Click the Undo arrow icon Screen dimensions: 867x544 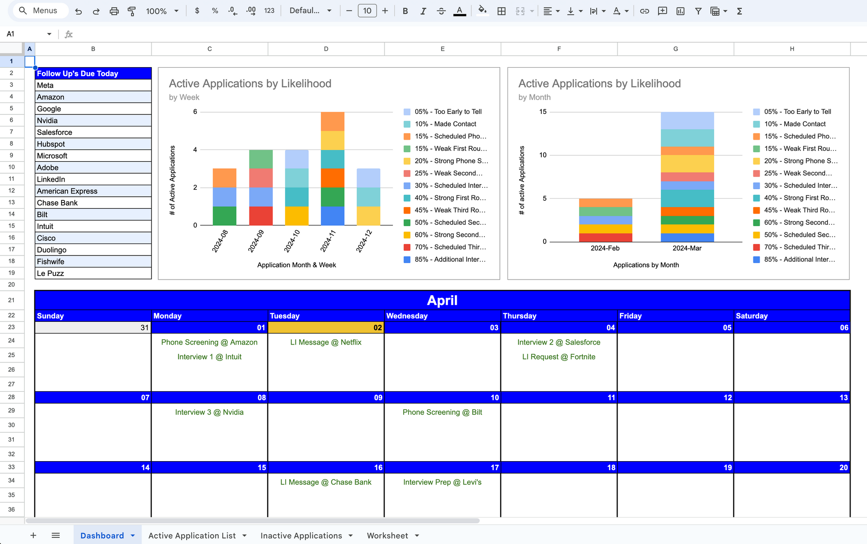click(78, 11)
